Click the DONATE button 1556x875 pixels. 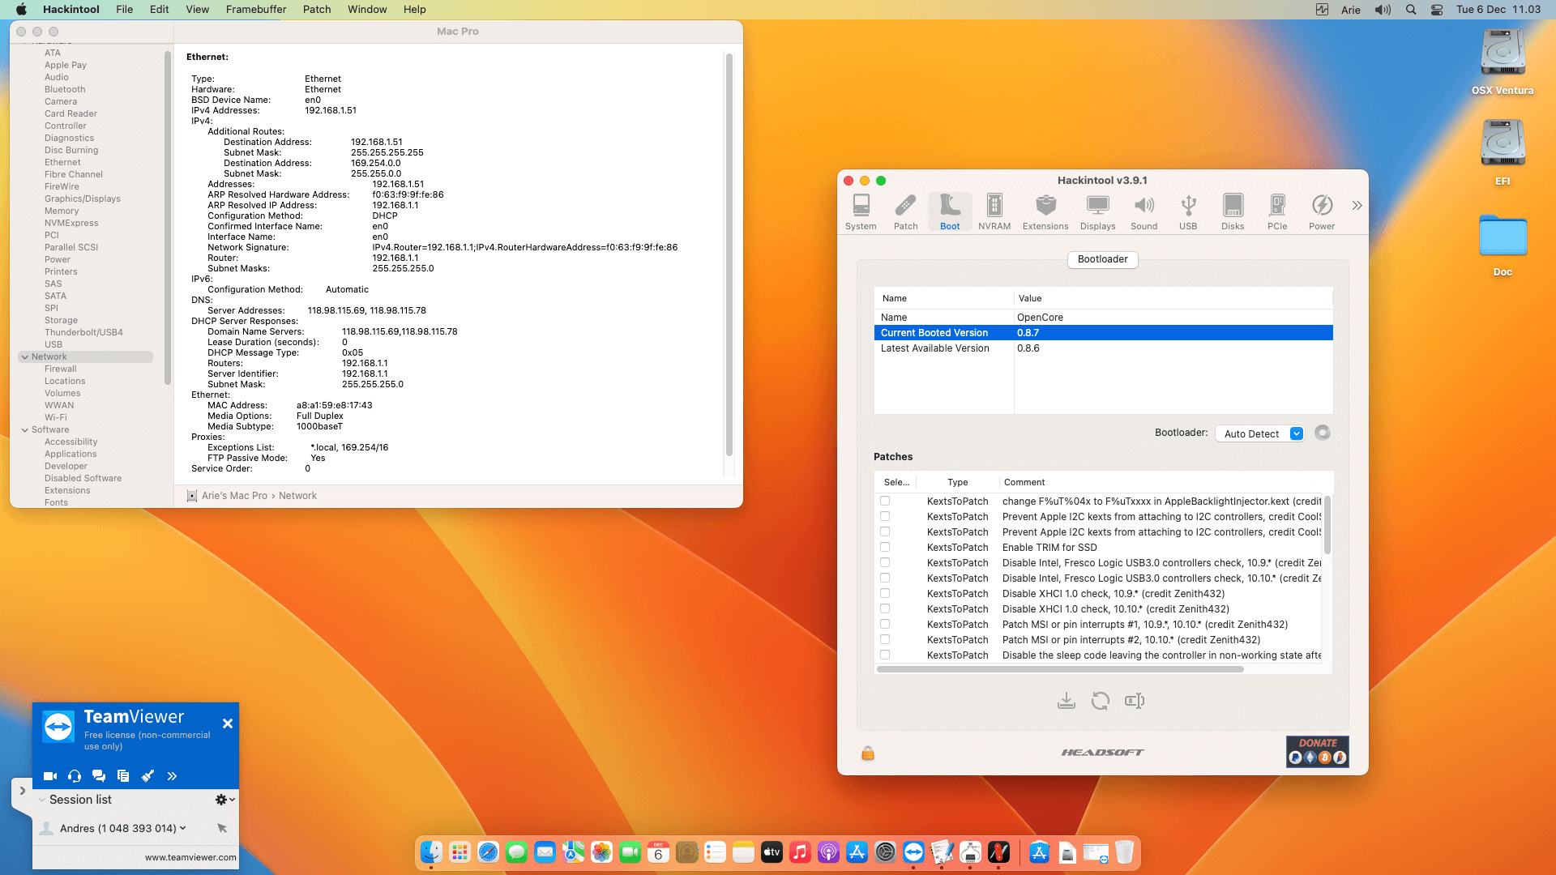[1317, 751]
